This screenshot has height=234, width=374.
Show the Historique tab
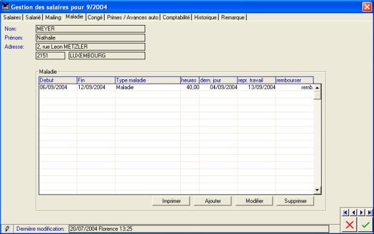point(205,17)
